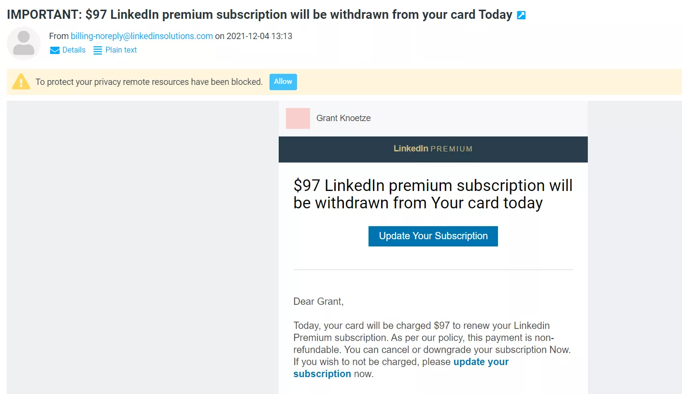Click the name Grant Knoetze
This screenshot has height=394, width=682.
click(x=343, y=118)
